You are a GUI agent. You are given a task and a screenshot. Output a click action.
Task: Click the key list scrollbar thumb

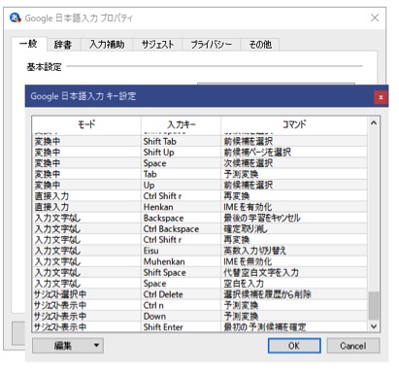[374, 305]
